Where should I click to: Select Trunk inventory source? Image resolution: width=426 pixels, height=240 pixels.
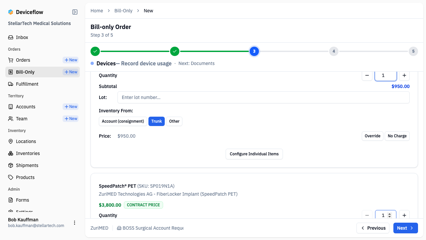coord(156,121)
